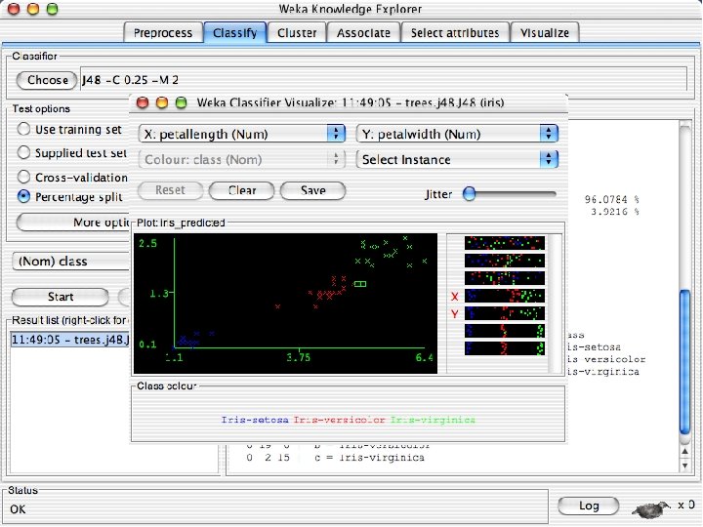Open the Y: petalwidth axis dropdown
Screen dimensions: 703x527
[x=457, y=134]
